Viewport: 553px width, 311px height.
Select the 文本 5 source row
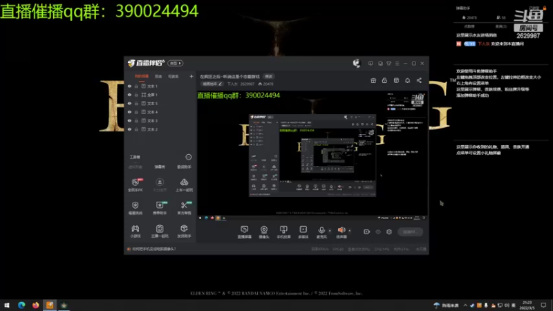160,103
